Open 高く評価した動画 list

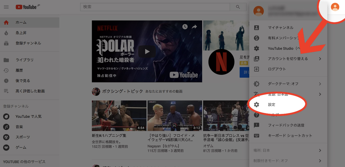(x=30, y=91)
